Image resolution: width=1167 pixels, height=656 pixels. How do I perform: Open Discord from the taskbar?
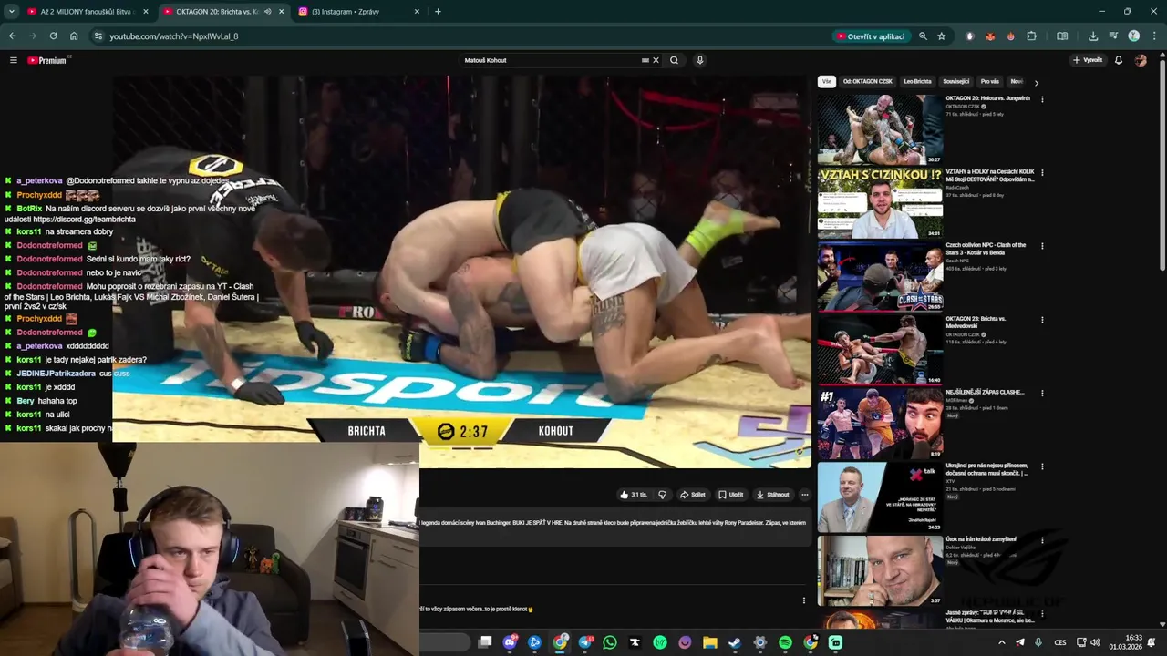[510, 642]
